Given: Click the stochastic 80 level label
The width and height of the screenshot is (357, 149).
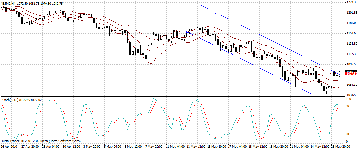Looking at the screenshot, I should pos(348,106).
